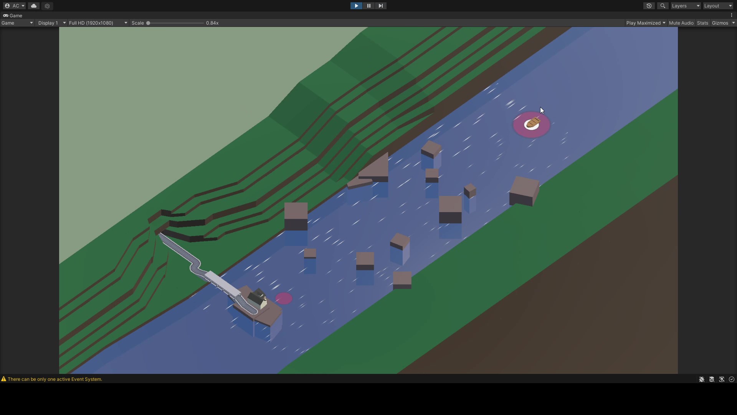The image size is (737, 415).
Task: Expand the Full HD (1920x1080) resolution dropdown
Action: 98,23
